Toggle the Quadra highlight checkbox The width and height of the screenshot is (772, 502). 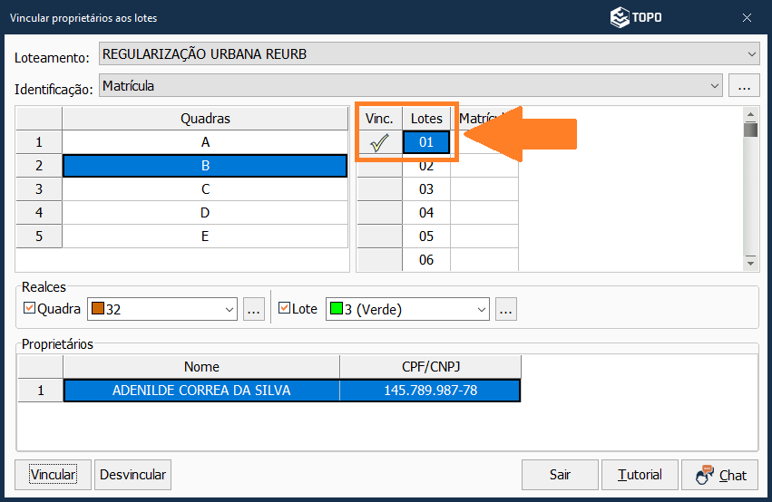click(x=29, y=309)
